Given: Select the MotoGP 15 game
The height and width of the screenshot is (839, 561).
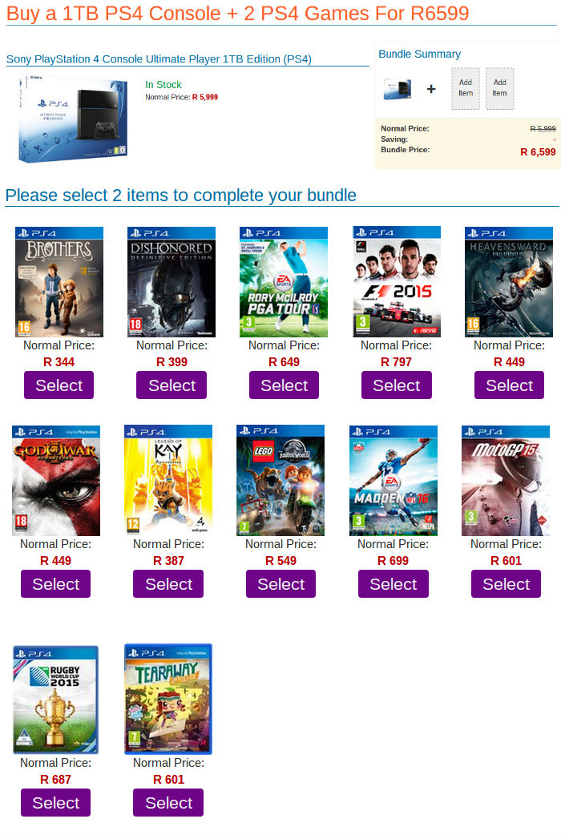Looking at the screenshot, I should point(506,583).
